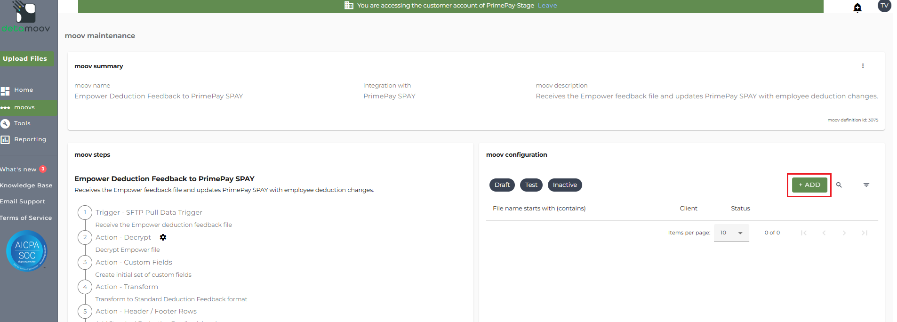Select step 2 circle marker

(x=85, y=237)
